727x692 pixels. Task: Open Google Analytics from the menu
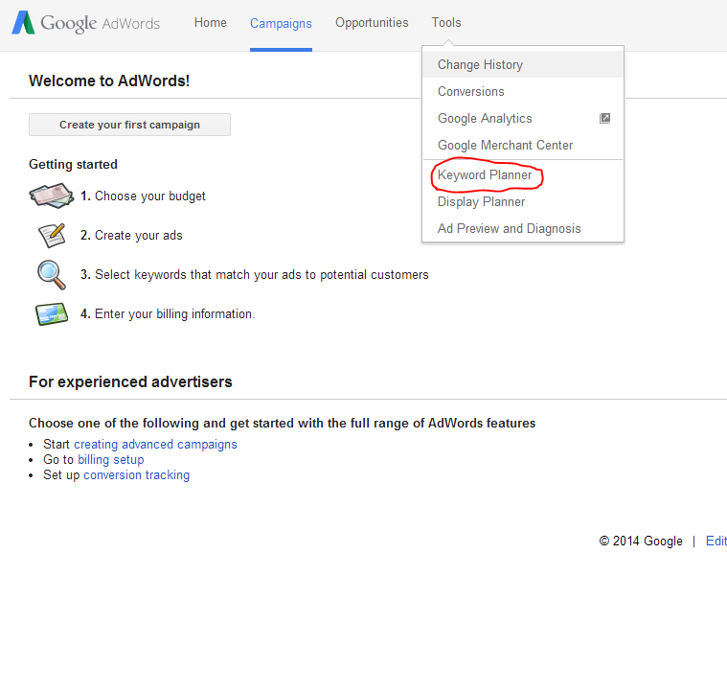485,119
